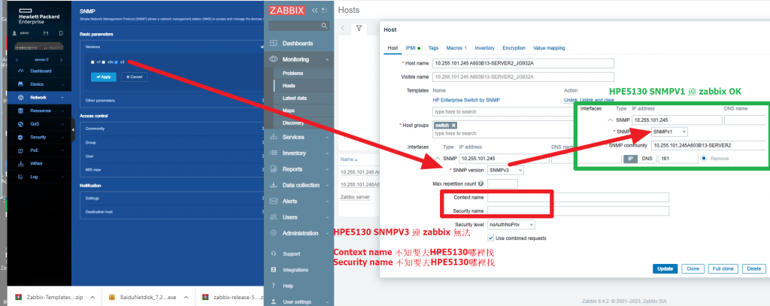Open Problems under Monitoring
The height and width of the screenshot is (306, 770).
293,73
